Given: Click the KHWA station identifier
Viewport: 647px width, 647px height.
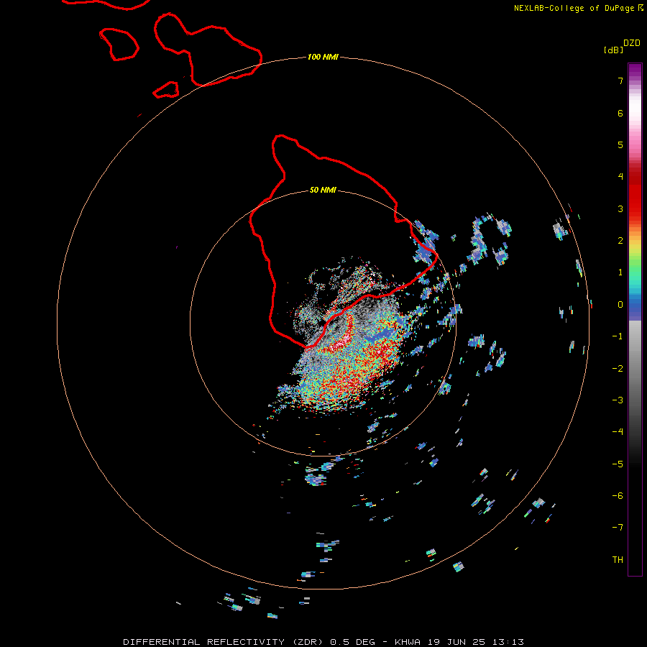Looking at the screenshot, I should pyautogui.click(x=408, y=642).
